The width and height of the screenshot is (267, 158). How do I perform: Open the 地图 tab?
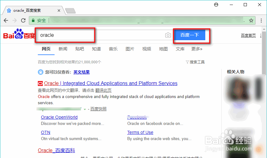click(x=163, y=49)
